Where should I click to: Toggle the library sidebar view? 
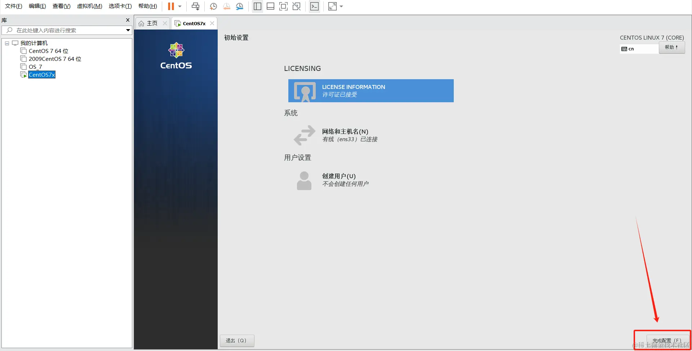pos(257,6)
